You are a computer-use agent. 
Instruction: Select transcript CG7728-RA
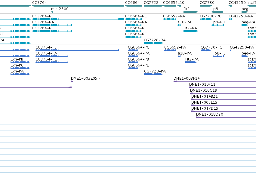(x=153, y=43)
